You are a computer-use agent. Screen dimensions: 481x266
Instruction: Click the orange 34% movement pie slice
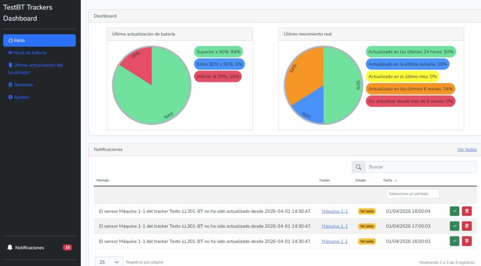[x=304, y=76]
